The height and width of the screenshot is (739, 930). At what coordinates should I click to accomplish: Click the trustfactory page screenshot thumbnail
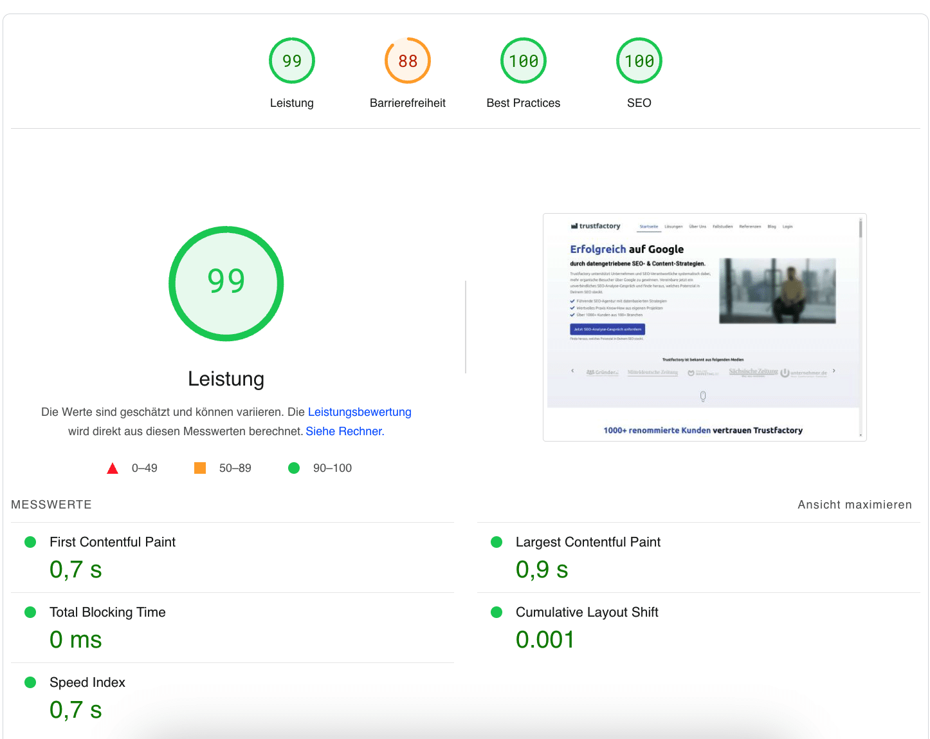pos(704,327)
